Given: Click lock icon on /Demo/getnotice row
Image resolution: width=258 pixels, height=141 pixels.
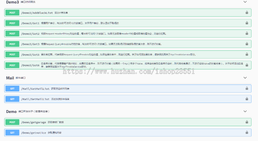Looking at the screenshot, I should [x=247, y=132].
